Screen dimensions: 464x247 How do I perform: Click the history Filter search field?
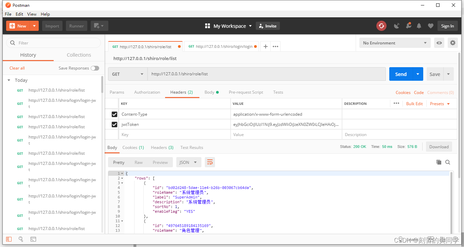tap(53, 43)
